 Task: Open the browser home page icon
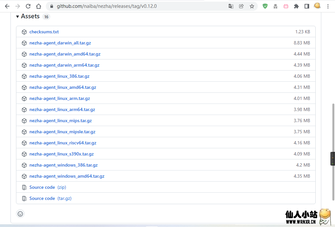coord(39,6)
